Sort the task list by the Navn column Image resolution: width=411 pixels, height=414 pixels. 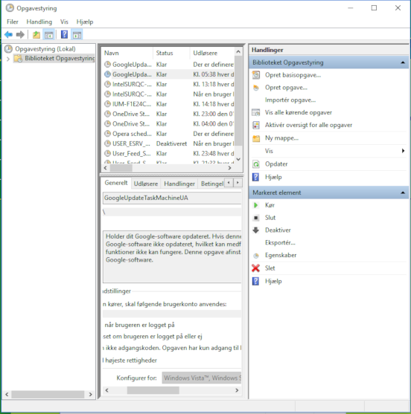pos(127,53)
